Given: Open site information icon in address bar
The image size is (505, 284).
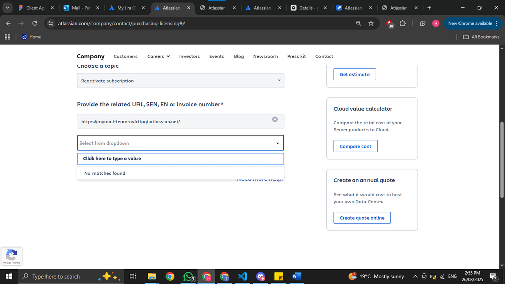Looking at the screenshot, I should tap(51, 23).
